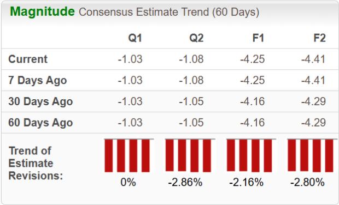
Task: Click the -2.86% revision value
Action: [185, 182]
